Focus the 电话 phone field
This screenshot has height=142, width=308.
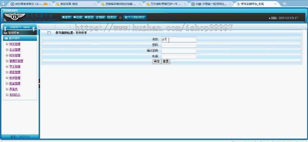coord(179,56)
